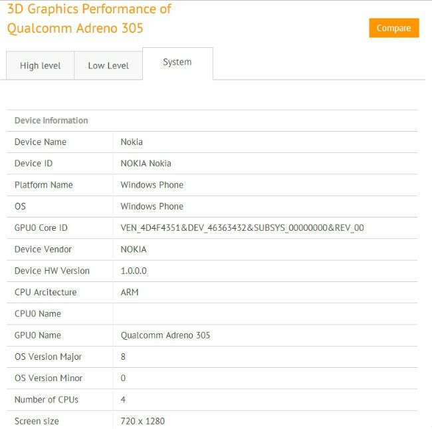The height and width of the screenshot is (429, 432).
Task: Select the GPU0 Core ID label
Action: tap(41, 227)
